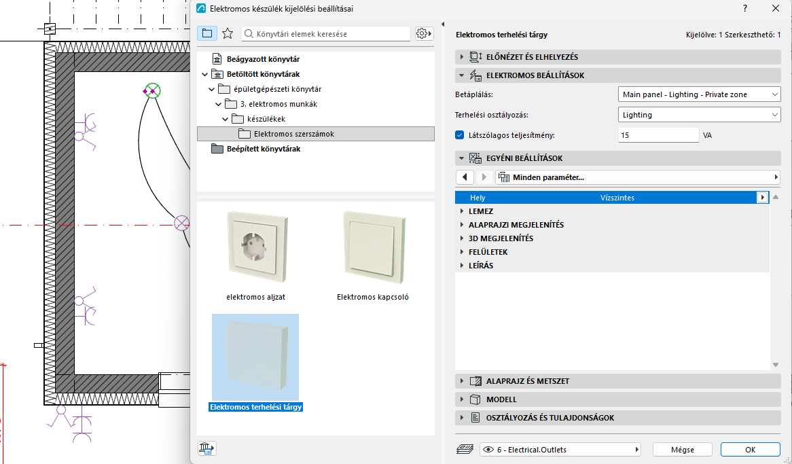Open the library manager icon at bottom
The height and width of the screenshot is (464, 792).
tap(207, 448)
